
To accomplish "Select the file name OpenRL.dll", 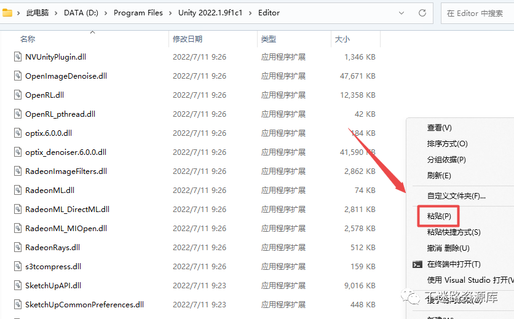I will (45, 95).
